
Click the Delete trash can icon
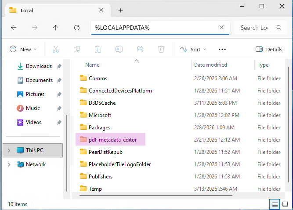click(161, 50)
